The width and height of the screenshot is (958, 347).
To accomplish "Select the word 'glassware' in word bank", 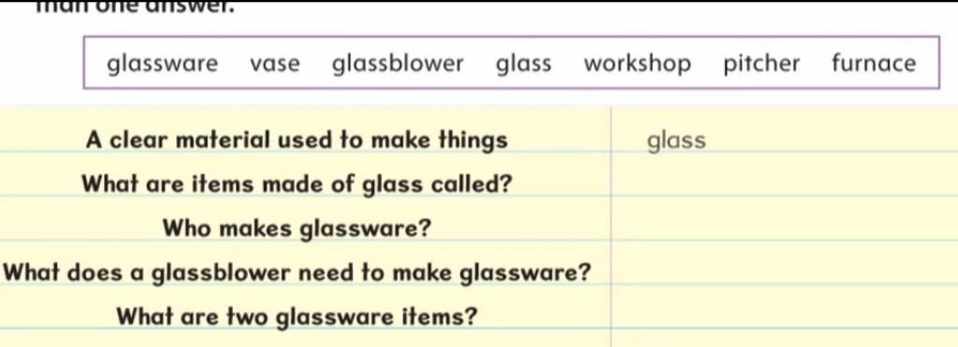I will [162, 64].
